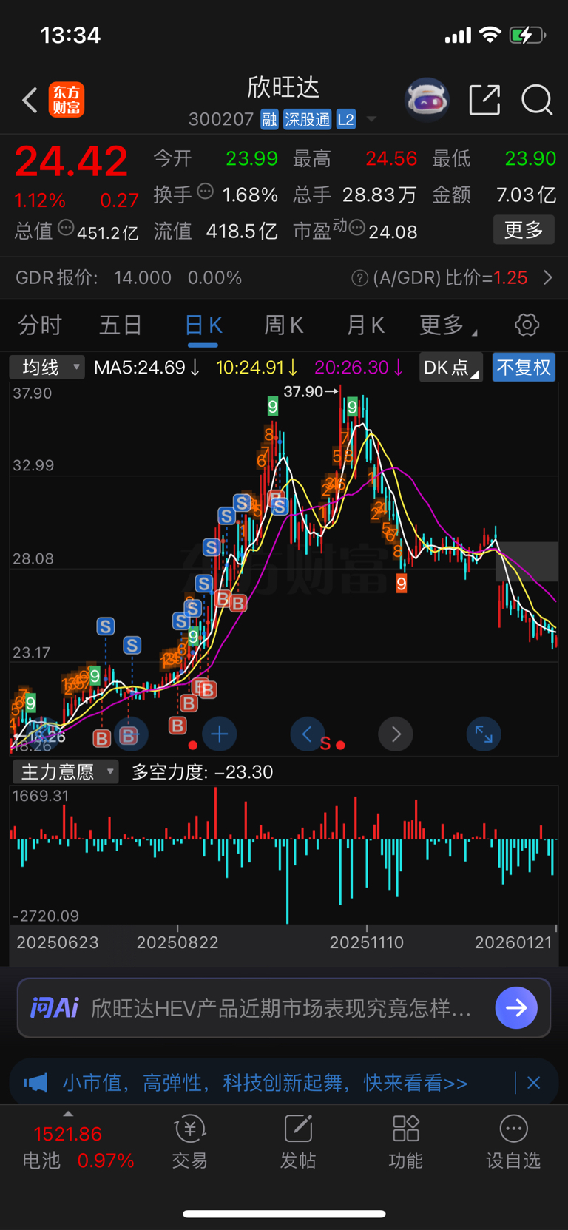Tap the 问Ai logo
This screenshot has height=1230, width=568.
[x=54, y=1007]
